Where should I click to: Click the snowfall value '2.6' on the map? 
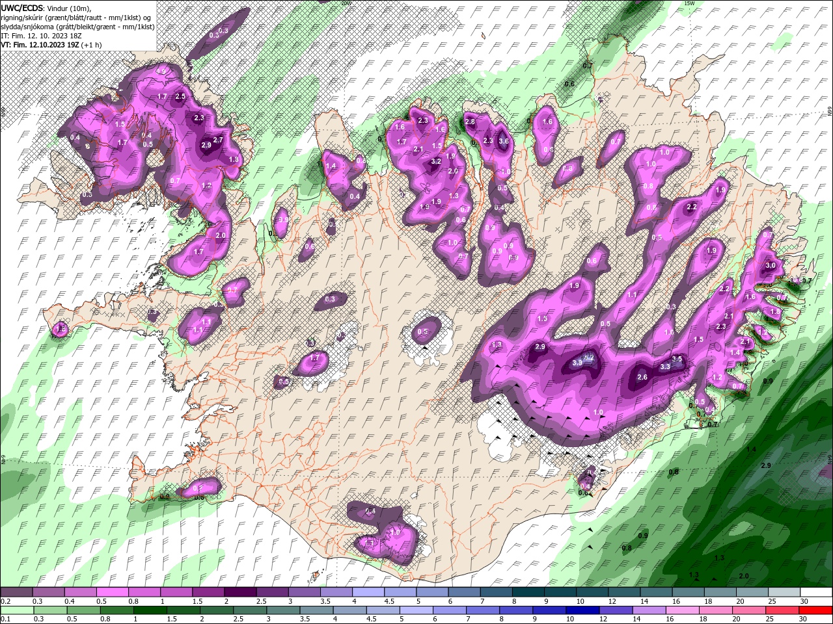coord(642,377)
